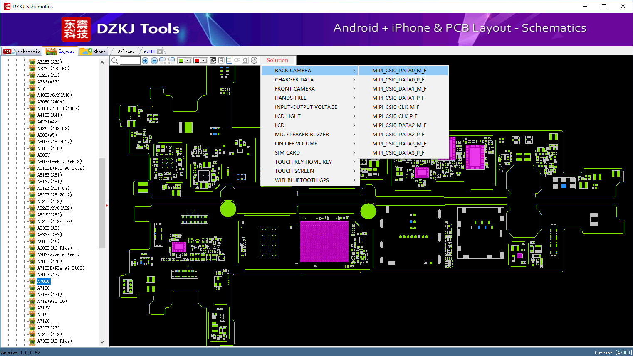
Task: Click the model list scroll-up arrow
Action: point(102,62)
